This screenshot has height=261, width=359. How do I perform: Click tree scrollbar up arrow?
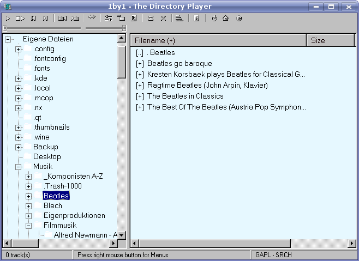pyautogui.click(x=122, y=38)
